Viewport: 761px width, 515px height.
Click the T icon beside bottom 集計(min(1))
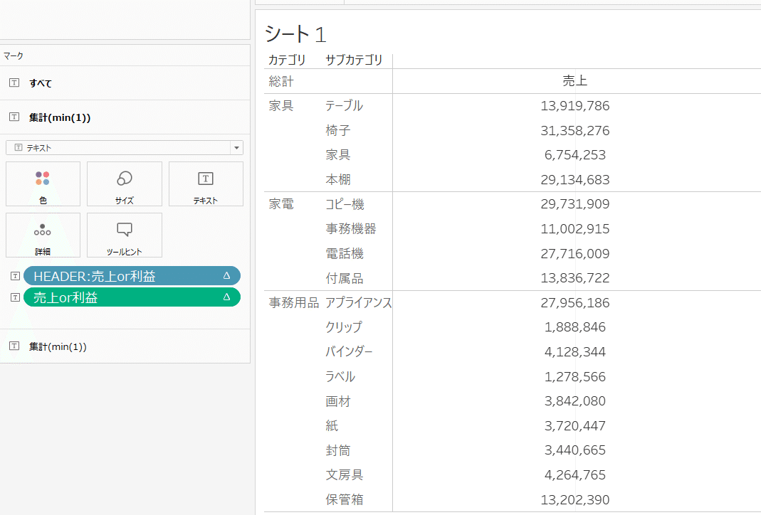[x=14, y=346]
